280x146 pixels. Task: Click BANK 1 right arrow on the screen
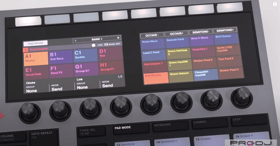click(x=118, y=38)
